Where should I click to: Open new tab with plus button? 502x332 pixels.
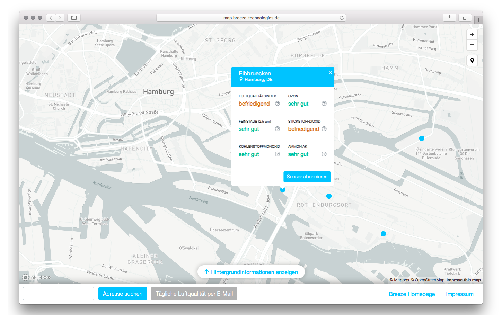click(478, 20)
